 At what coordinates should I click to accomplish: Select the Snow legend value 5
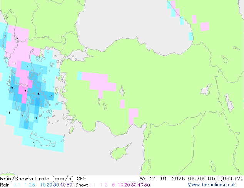[114, 185]
